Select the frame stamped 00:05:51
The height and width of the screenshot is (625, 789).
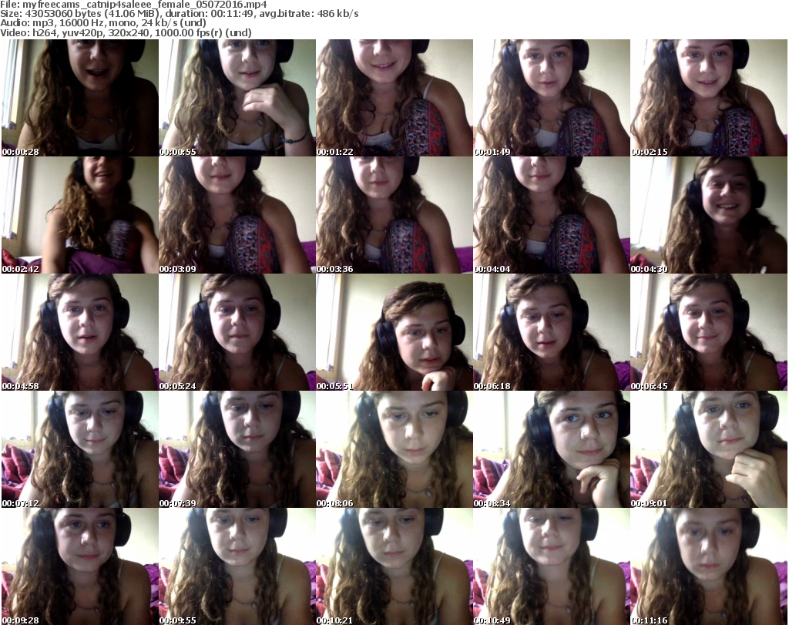pyautogui.click(x=394, y=332)
